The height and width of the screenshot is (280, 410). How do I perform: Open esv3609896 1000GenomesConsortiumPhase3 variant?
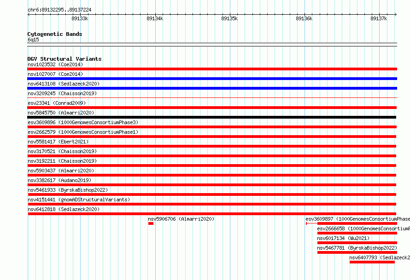(83, 122)
